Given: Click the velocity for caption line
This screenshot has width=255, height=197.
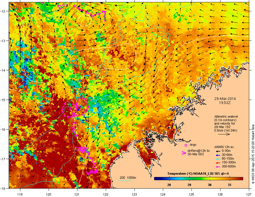Looking at the screenshot, I should (x=225, y=123).
